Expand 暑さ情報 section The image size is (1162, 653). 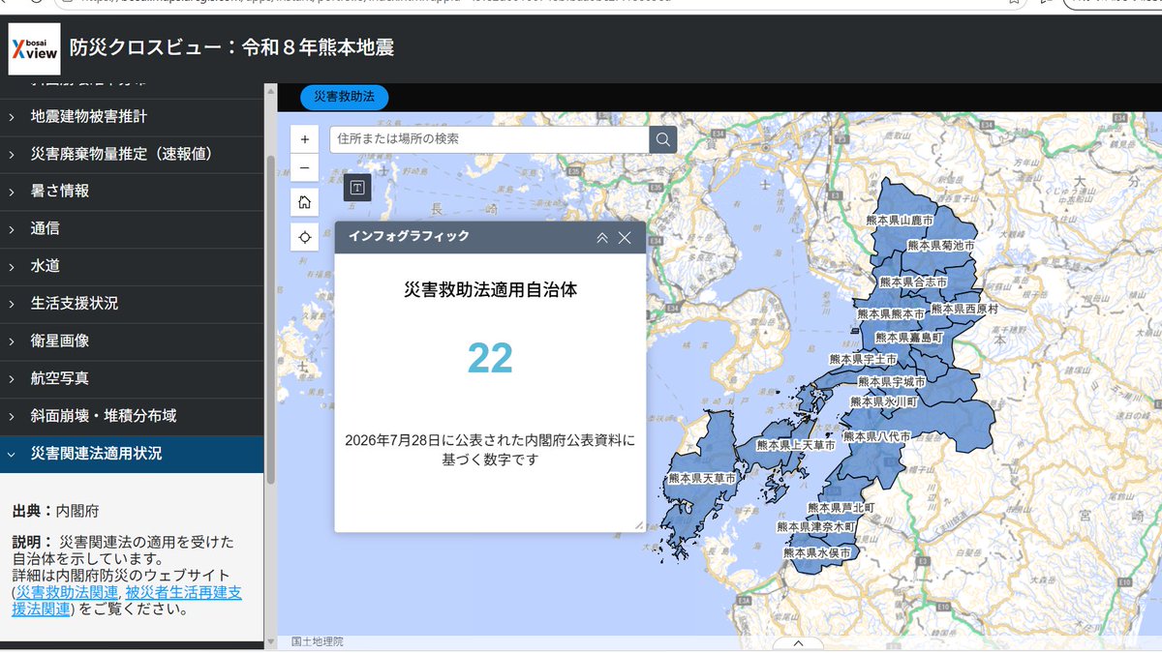(x=132, y=191)
